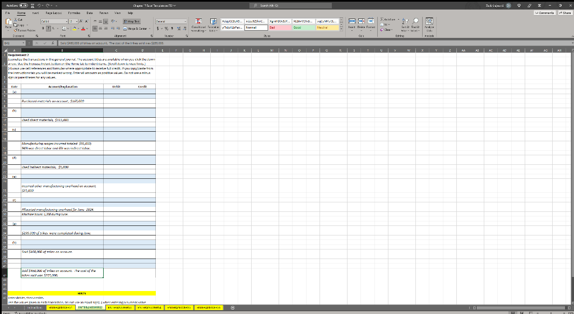574x314 pixels.
Task: Apply bold formatting
Action: 43,29
